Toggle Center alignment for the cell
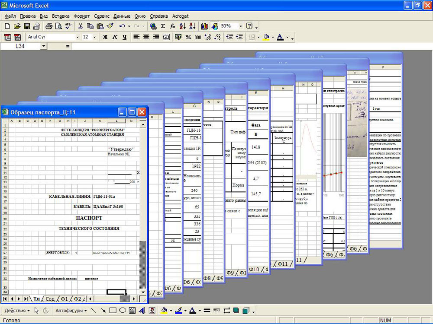This screenshot has height=324, width=433. click(146, 37)
